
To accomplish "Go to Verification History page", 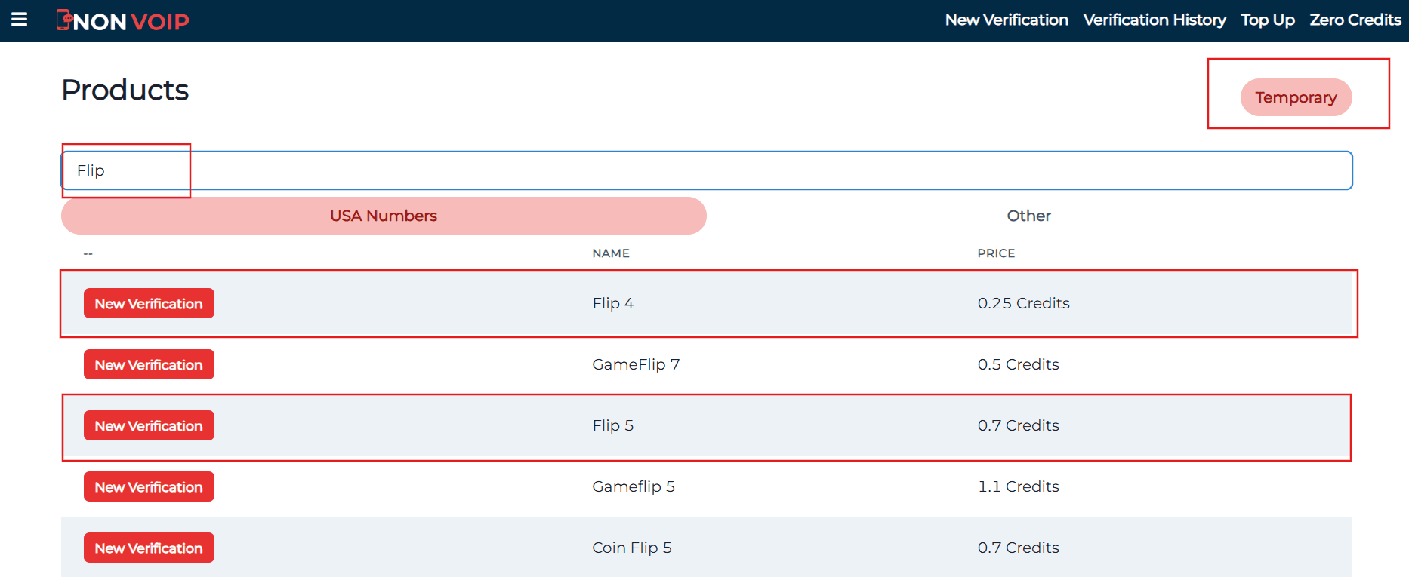I will point(1155,20).
